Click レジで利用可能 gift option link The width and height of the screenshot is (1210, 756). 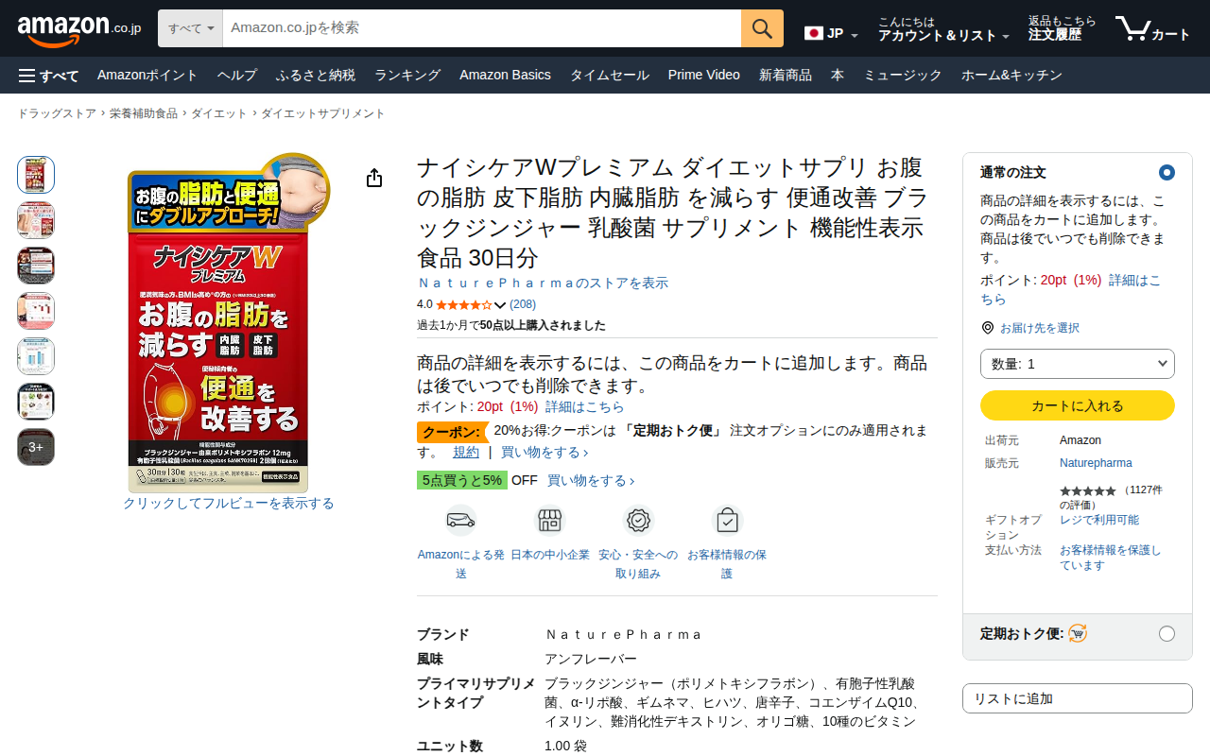(1099, 520)
